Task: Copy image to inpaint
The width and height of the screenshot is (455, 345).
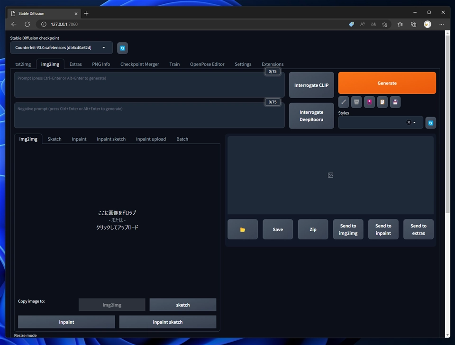Action: pyautogui.click(x=66, y=322)
